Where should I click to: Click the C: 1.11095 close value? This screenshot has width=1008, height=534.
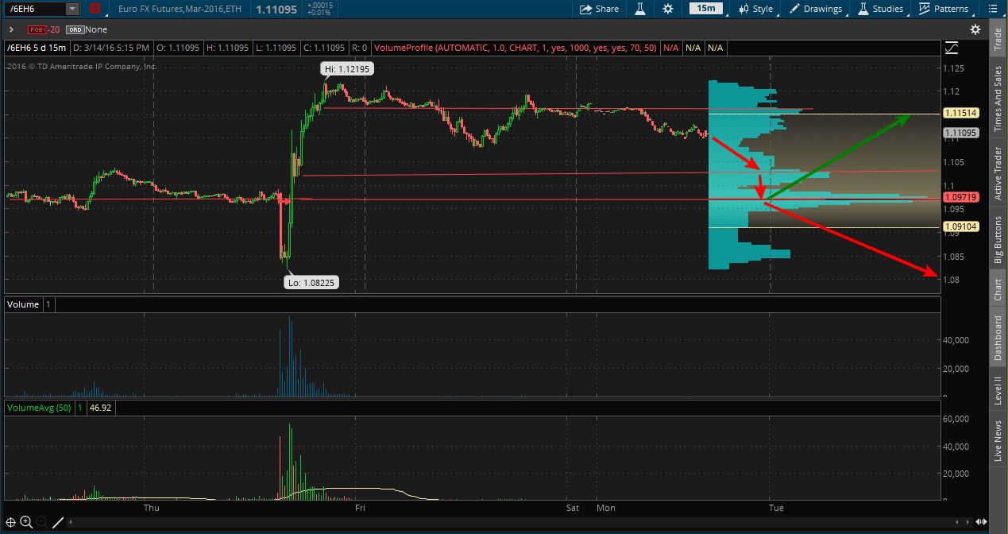pos(324,48)
